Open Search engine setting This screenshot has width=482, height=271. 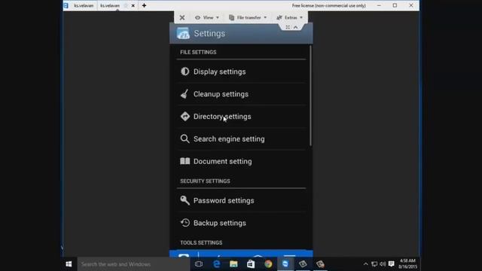pos(241,139)
